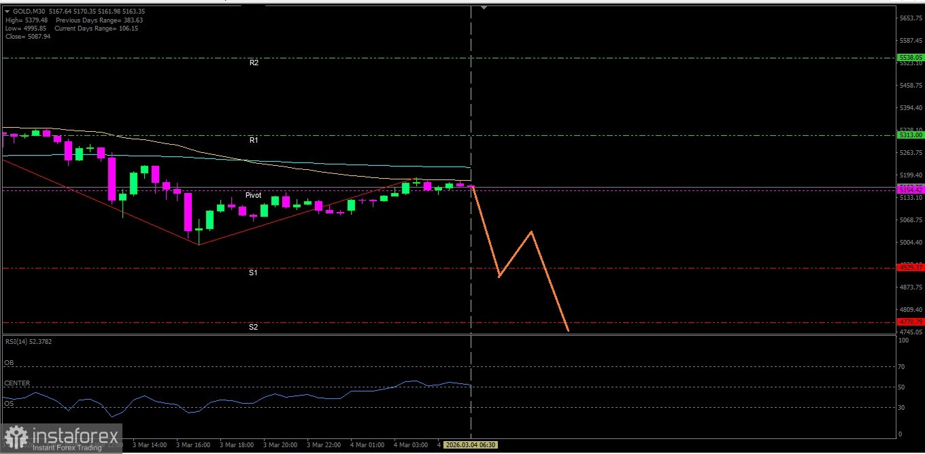Open the GOLD,M30 chart dropdown arrow

pyautogui.click(x=7, y=12)
